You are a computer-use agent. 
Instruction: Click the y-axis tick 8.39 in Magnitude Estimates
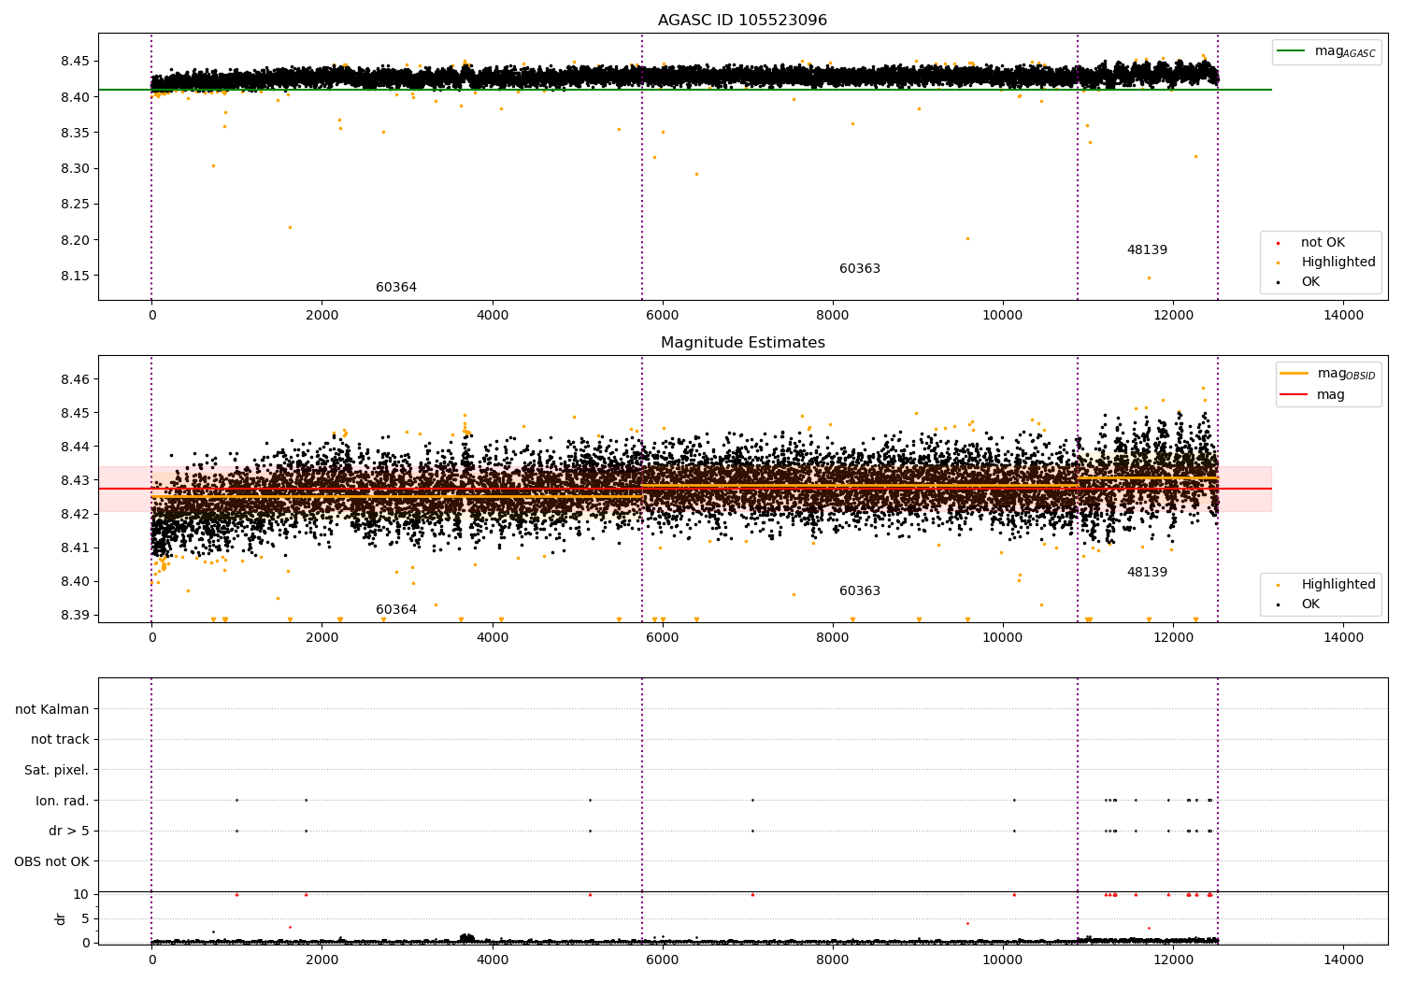[75, 615]
